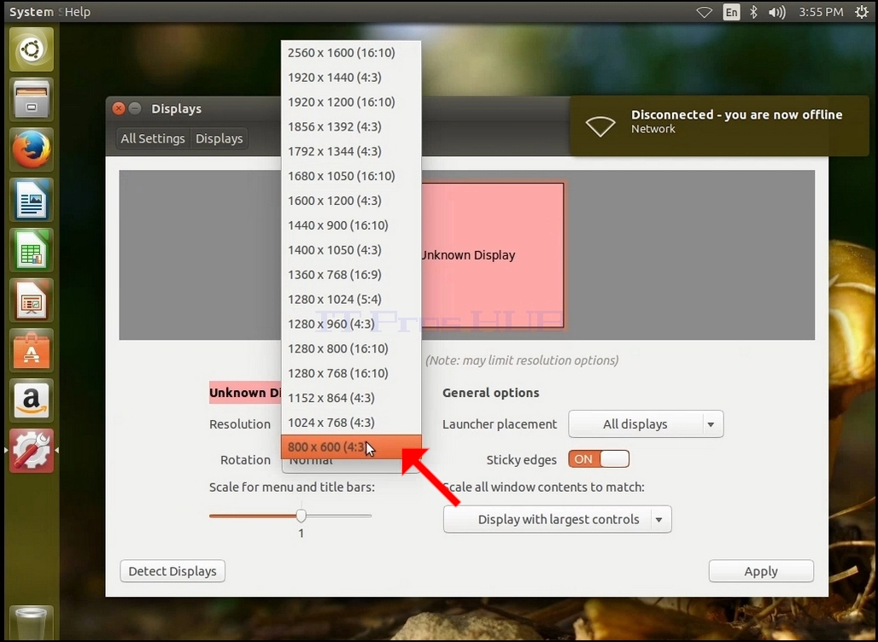Open the Help menu
Screen dimensions: 878x642
coord(77,12)
